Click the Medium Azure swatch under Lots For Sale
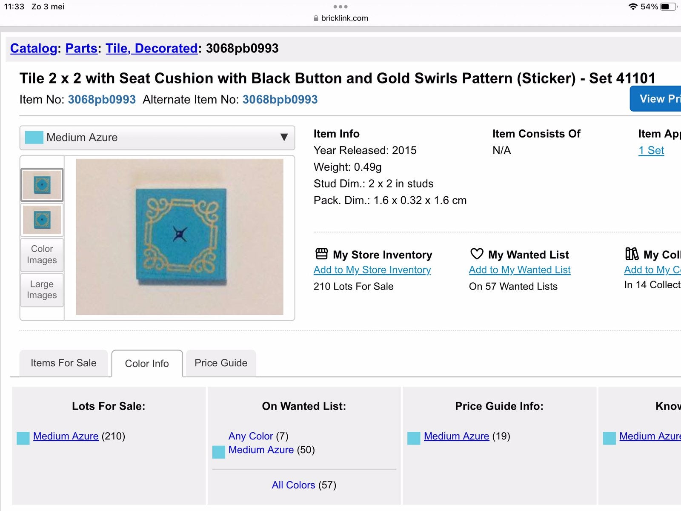 click(23, 438)
